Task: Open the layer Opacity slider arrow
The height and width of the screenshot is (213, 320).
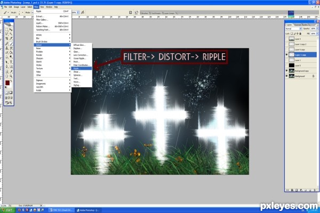Action: coord(317,29)
